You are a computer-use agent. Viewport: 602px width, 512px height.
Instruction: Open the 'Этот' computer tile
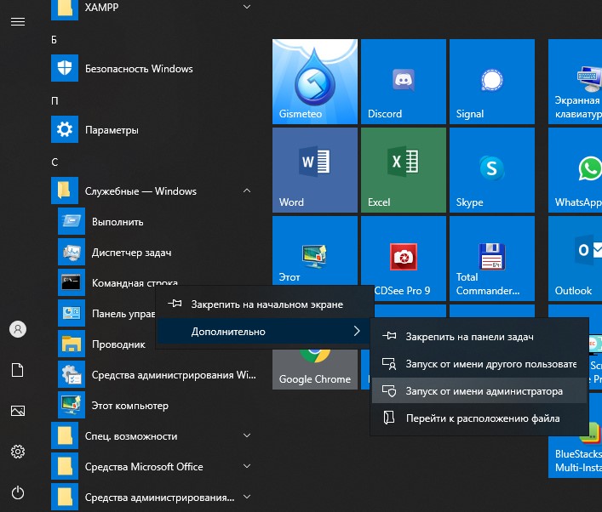click(x=315, y=251)
